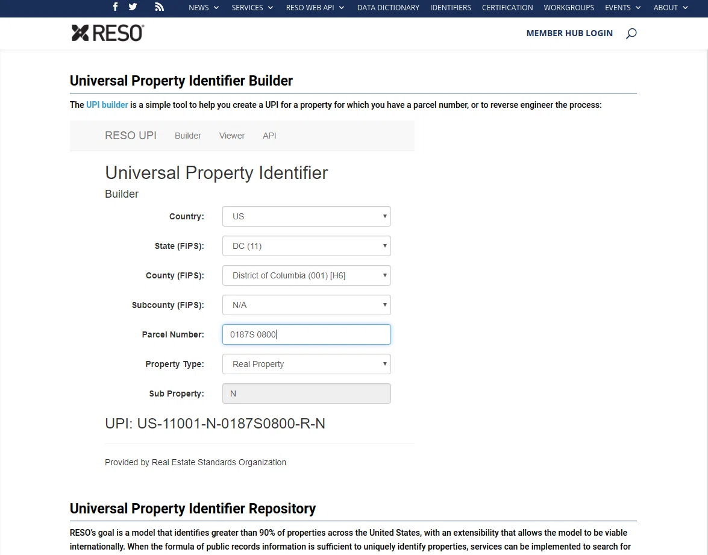
Task: Open the CERTIFICATION menu item
Action: [507, 8]
